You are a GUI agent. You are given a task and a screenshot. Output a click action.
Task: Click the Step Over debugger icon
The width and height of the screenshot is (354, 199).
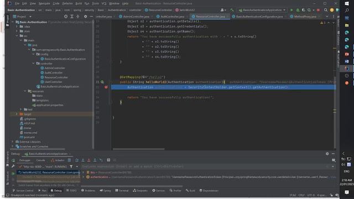(77, 160)
